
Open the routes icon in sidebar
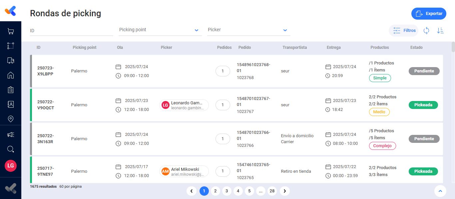11,46
